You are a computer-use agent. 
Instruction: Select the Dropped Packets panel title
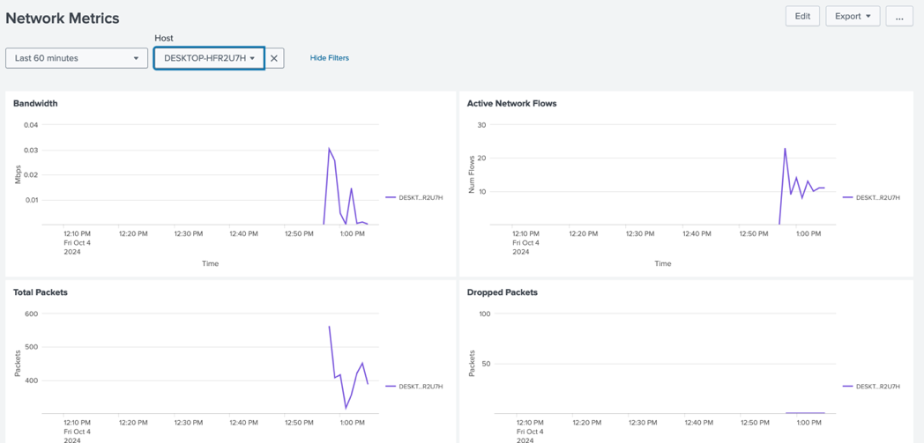click(x=502, y=292)
